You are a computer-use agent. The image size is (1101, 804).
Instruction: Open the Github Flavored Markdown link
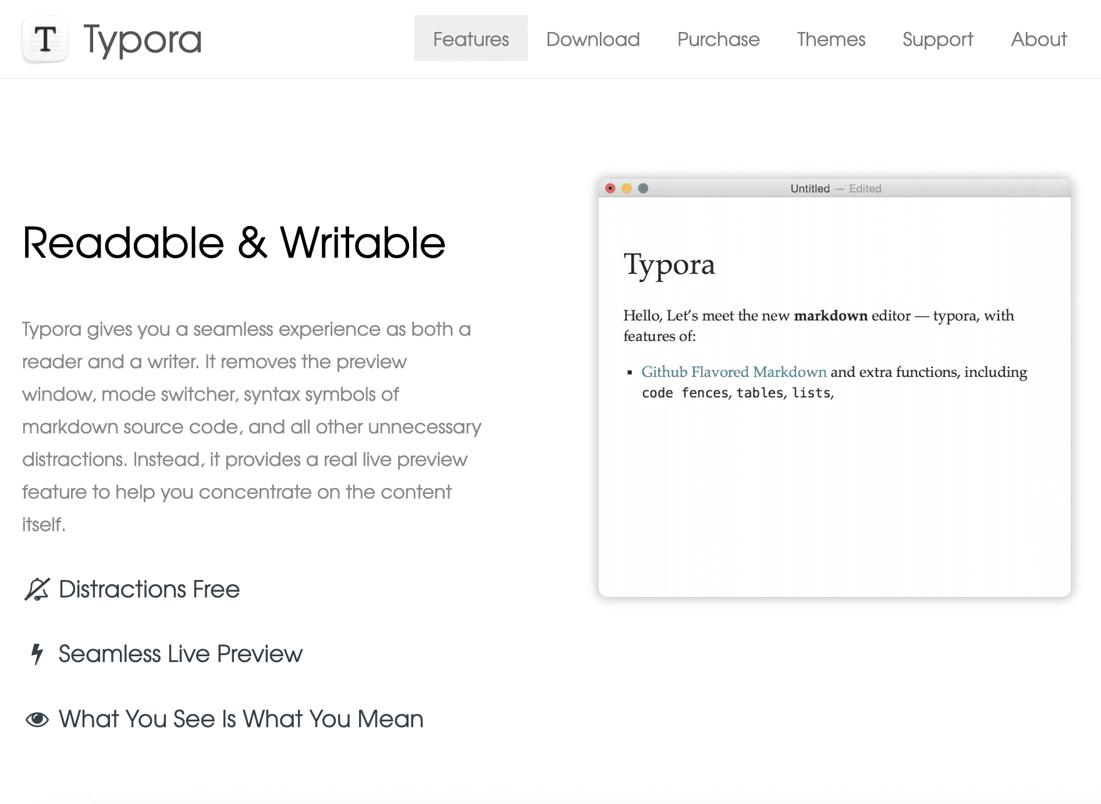[734, 372]
